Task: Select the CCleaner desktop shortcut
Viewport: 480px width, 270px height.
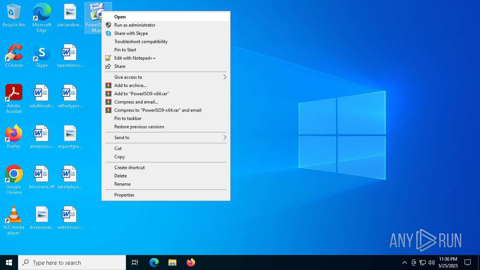Action: click(14, 56)
